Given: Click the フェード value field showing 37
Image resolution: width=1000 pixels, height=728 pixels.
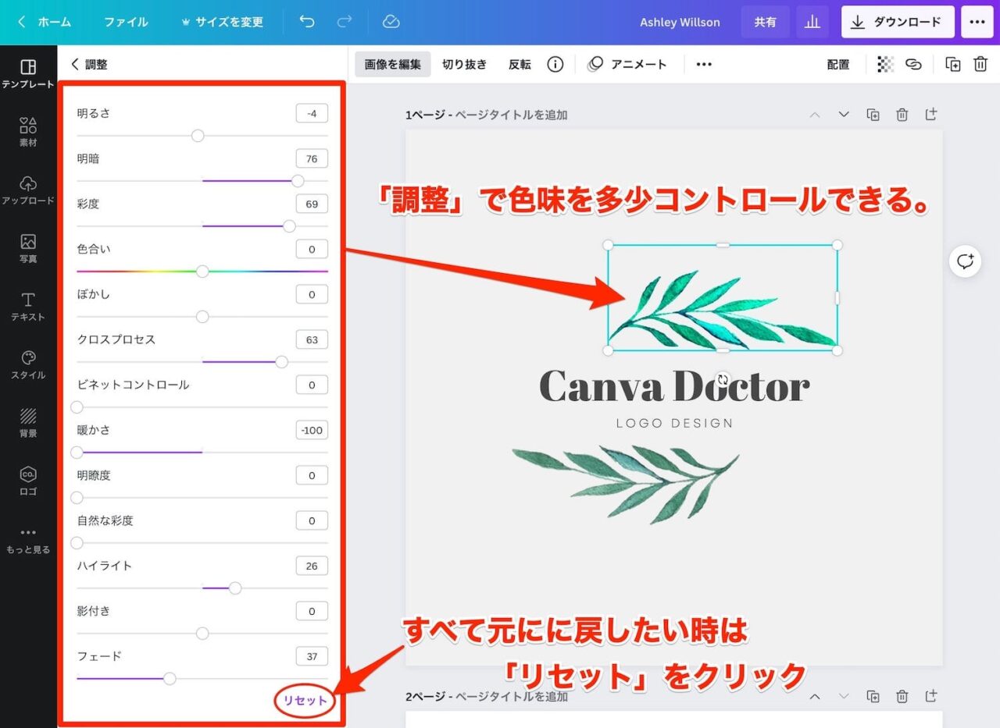Looking at the screenshot, I should pyautogui.click(x=312, y=657).
